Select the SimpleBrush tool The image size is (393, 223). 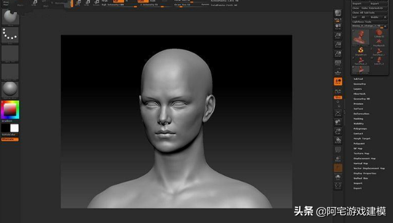[x=360, y=51]
